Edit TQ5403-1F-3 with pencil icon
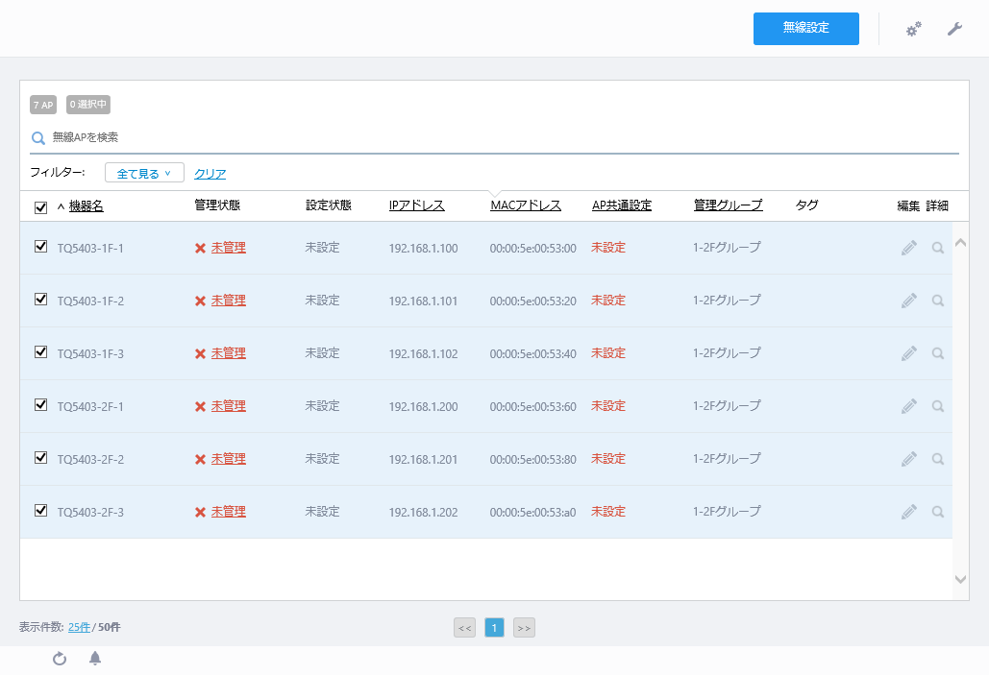Screen dimensions: 989x675 point(909,353)
